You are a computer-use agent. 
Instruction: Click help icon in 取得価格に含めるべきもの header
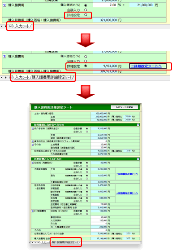coord(138,125)
